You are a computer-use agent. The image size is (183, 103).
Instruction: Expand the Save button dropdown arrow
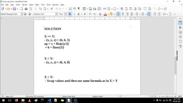[17, 9]
